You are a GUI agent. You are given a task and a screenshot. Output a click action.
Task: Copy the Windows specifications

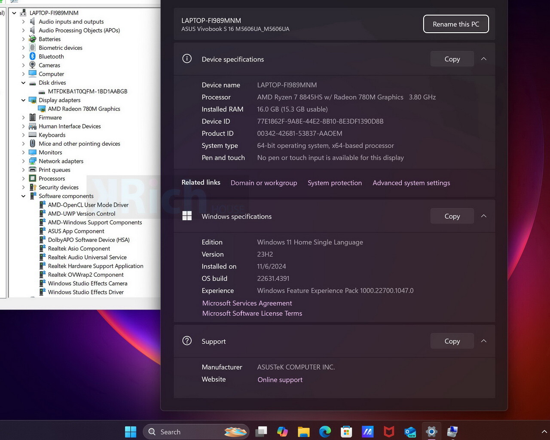[x=452, y=216]
